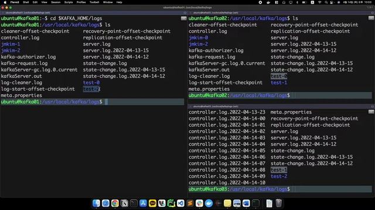The image size is (375, 210).
Task: Open the Profiles menu
Action: (81, 2)
